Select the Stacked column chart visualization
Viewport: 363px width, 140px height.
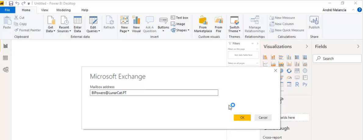tap(273, 57)
